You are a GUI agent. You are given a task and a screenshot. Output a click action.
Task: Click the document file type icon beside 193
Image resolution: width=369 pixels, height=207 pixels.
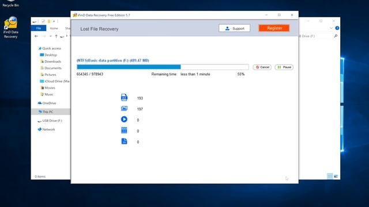click(x=124, y=97)
